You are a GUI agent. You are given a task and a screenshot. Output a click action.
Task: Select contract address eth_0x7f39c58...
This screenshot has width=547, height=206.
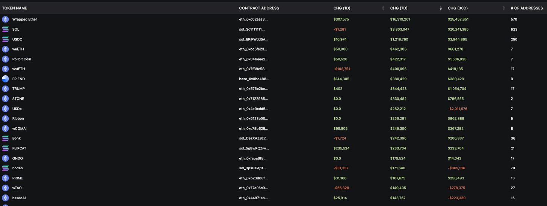(x=254, y=69)
